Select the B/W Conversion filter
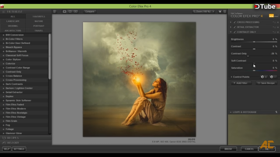This screenshot has width=280, height=157. [x=14, y=35]
